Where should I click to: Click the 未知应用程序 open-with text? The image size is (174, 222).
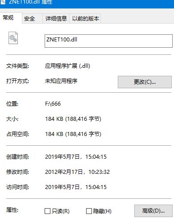61,81
